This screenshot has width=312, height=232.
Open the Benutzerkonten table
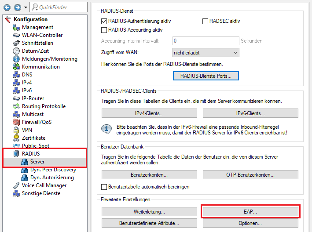coord(149,175)
